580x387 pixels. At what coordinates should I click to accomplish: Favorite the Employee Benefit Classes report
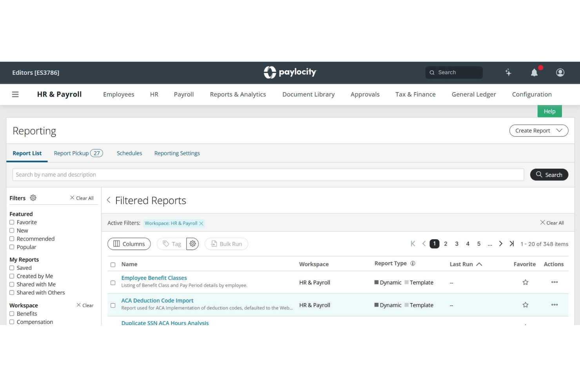(x=525, y=282)
